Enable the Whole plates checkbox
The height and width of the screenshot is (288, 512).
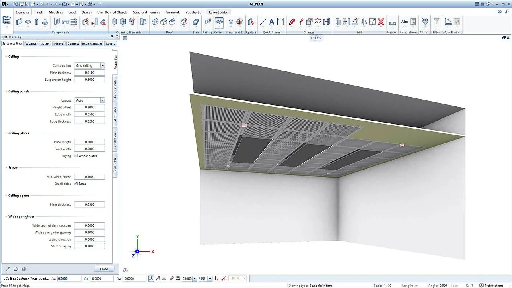coord(75,156)
